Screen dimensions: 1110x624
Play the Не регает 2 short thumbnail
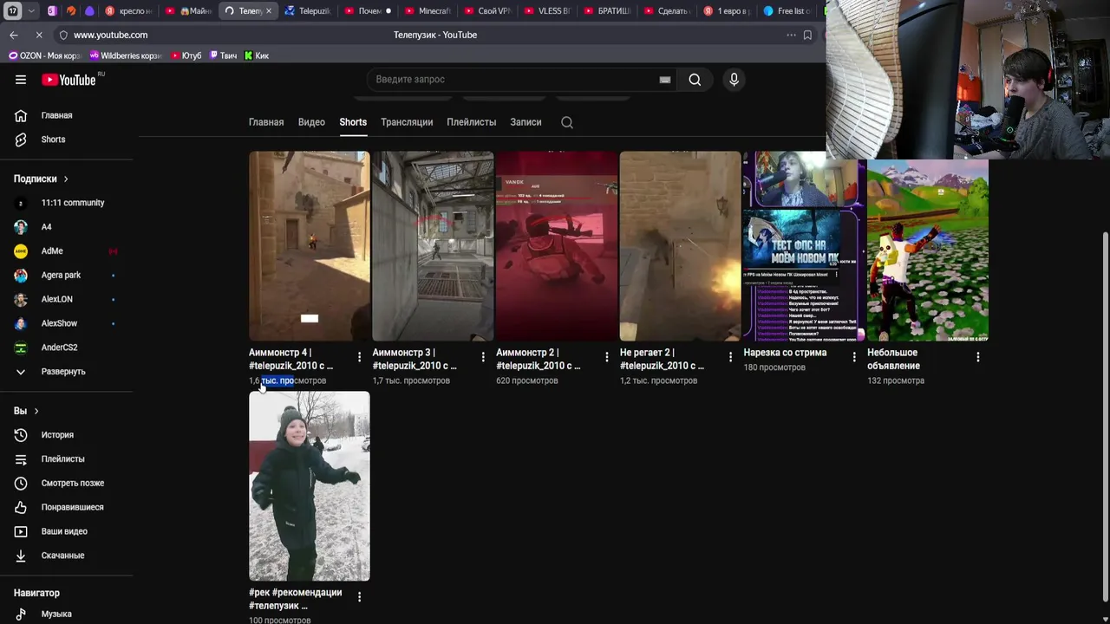[x=681, y=246]
